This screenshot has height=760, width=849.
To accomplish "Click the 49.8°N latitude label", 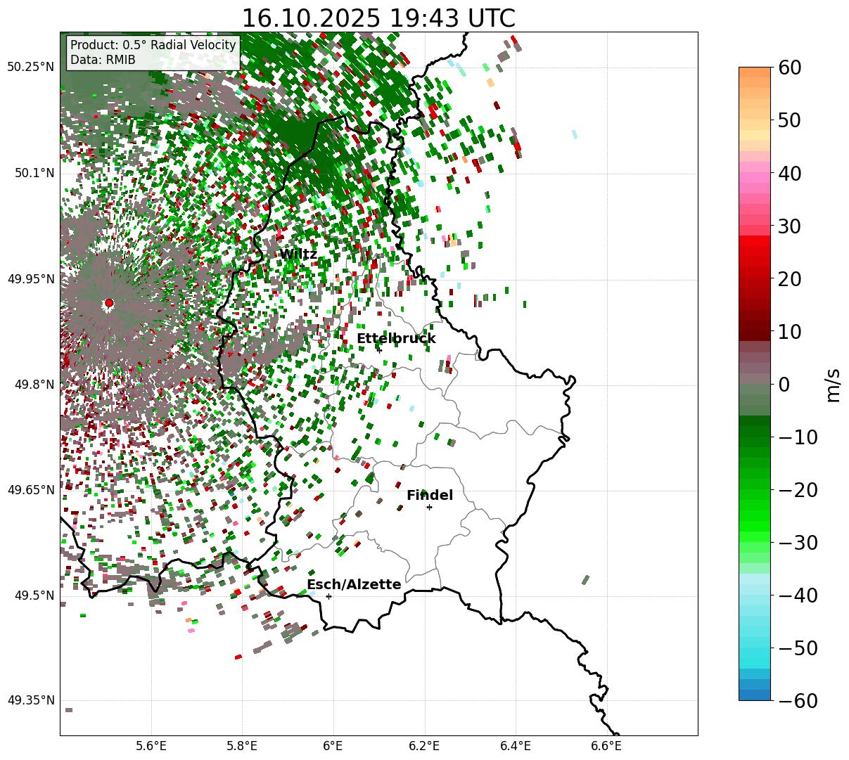I will (x=34, y=385).
